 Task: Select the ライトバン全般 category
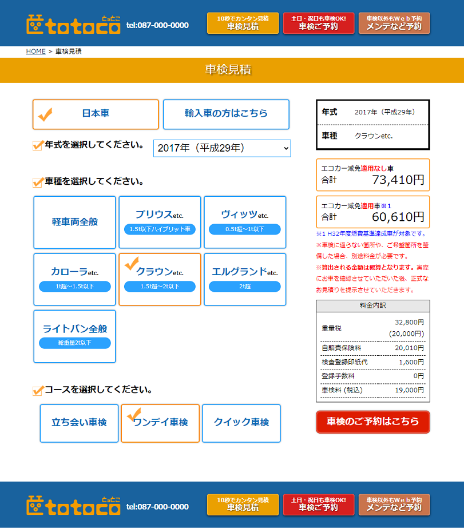tap(74, 336)
